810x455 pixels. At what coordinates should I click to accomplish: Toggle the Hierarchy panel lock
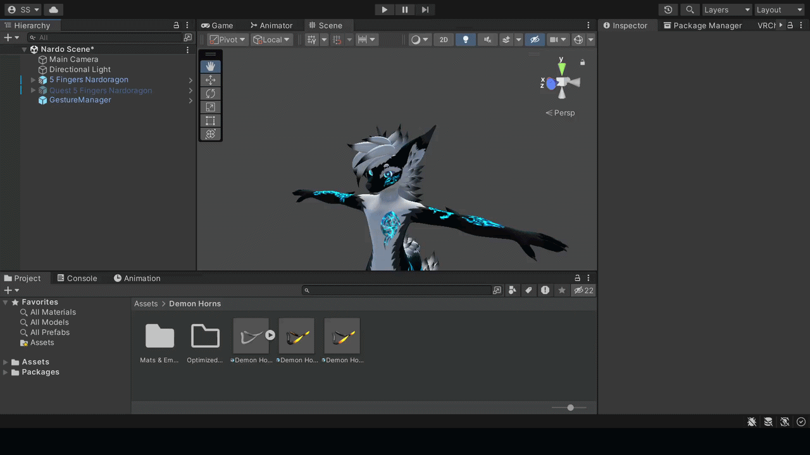point(177,25)
